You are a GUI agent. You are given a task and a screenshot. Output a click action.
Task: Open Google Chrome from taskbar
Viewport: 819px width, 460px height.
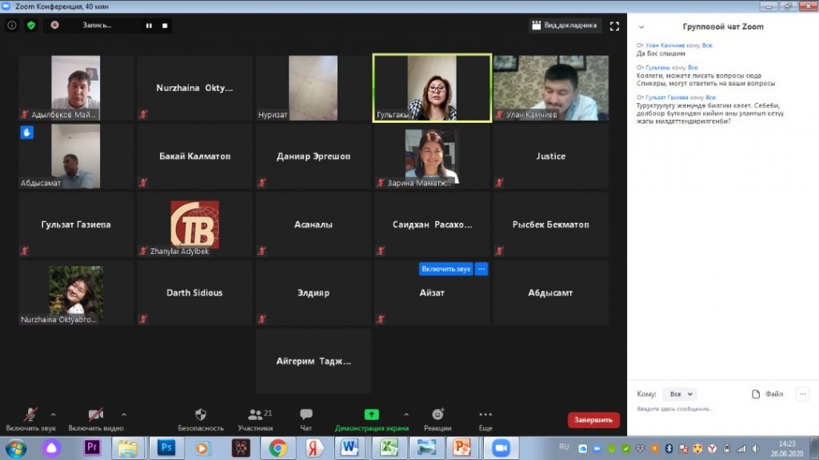278,448
